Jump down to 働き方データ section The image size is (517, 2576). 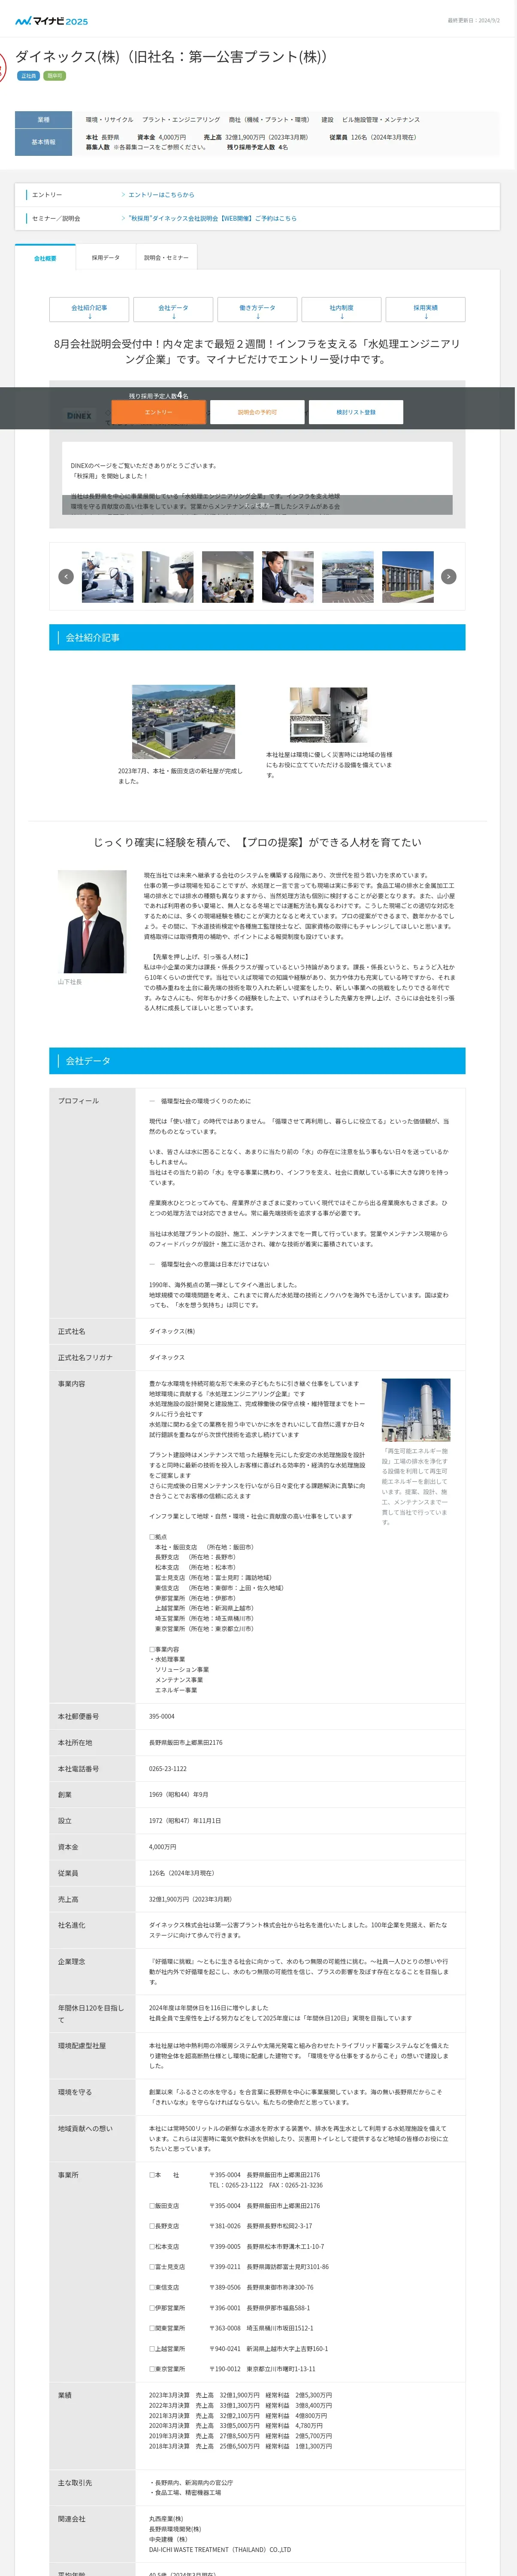coord(257,310)
